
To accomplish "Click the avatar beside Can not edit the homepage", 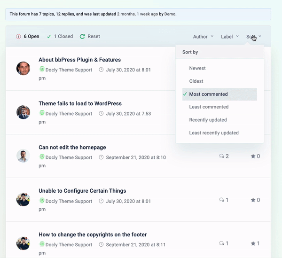I will tap(23, 156).
